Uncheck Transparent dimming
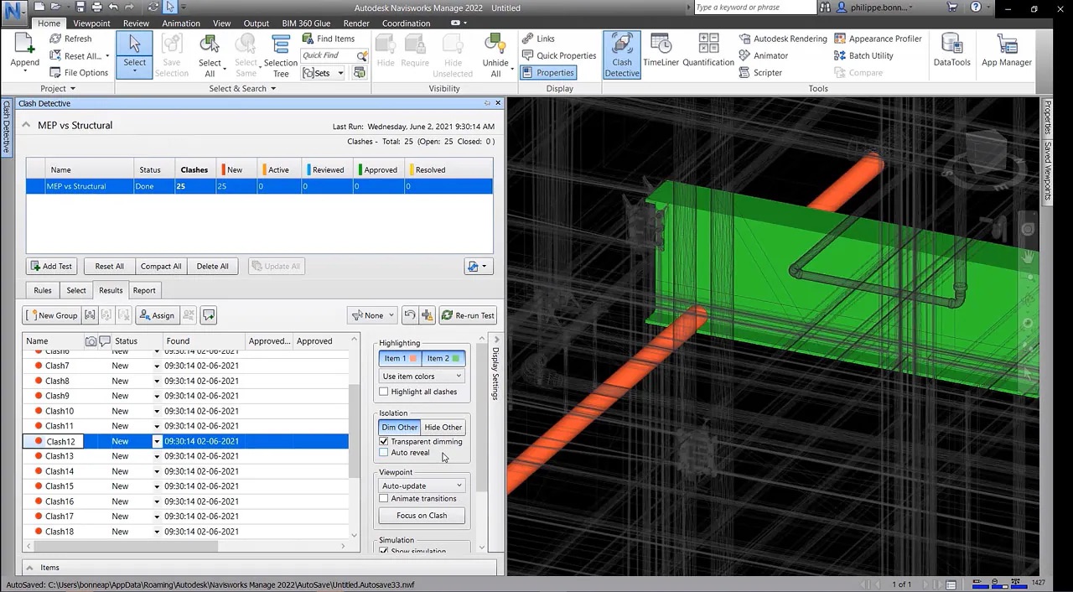 tap(384, 441)
